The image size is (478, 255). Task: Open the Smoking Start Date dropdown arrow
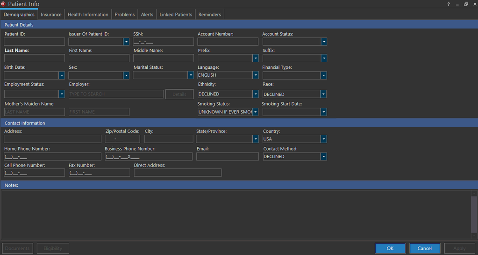324,112
